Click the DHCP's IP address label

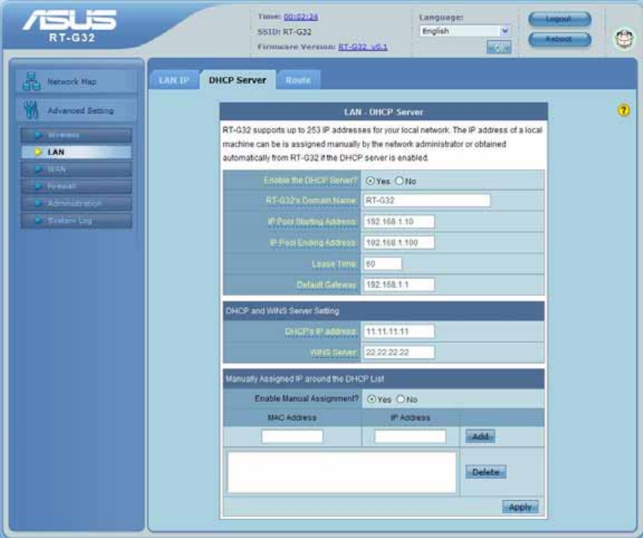pyautogui.click(x=321, y=332)
